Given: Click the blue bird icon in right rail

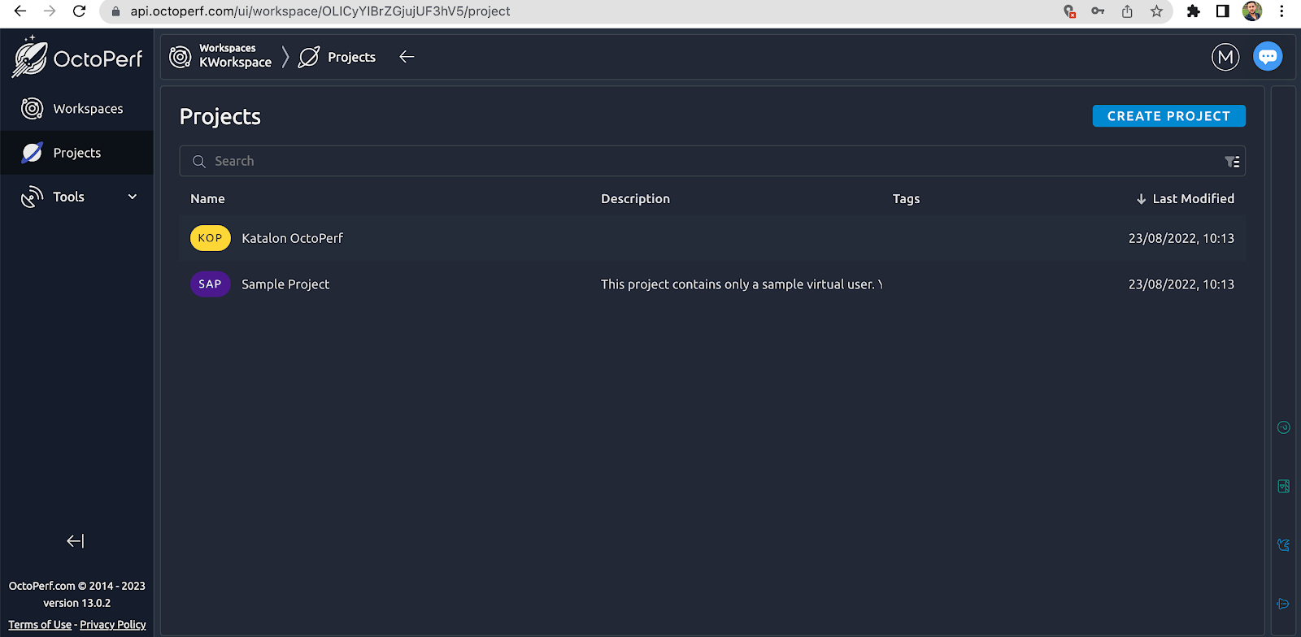Looking at the screenshot, I should (1284, 544).
